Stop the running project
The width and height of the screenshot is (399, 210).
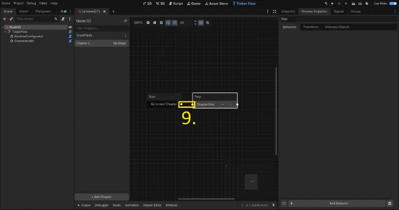pos(346,3)
